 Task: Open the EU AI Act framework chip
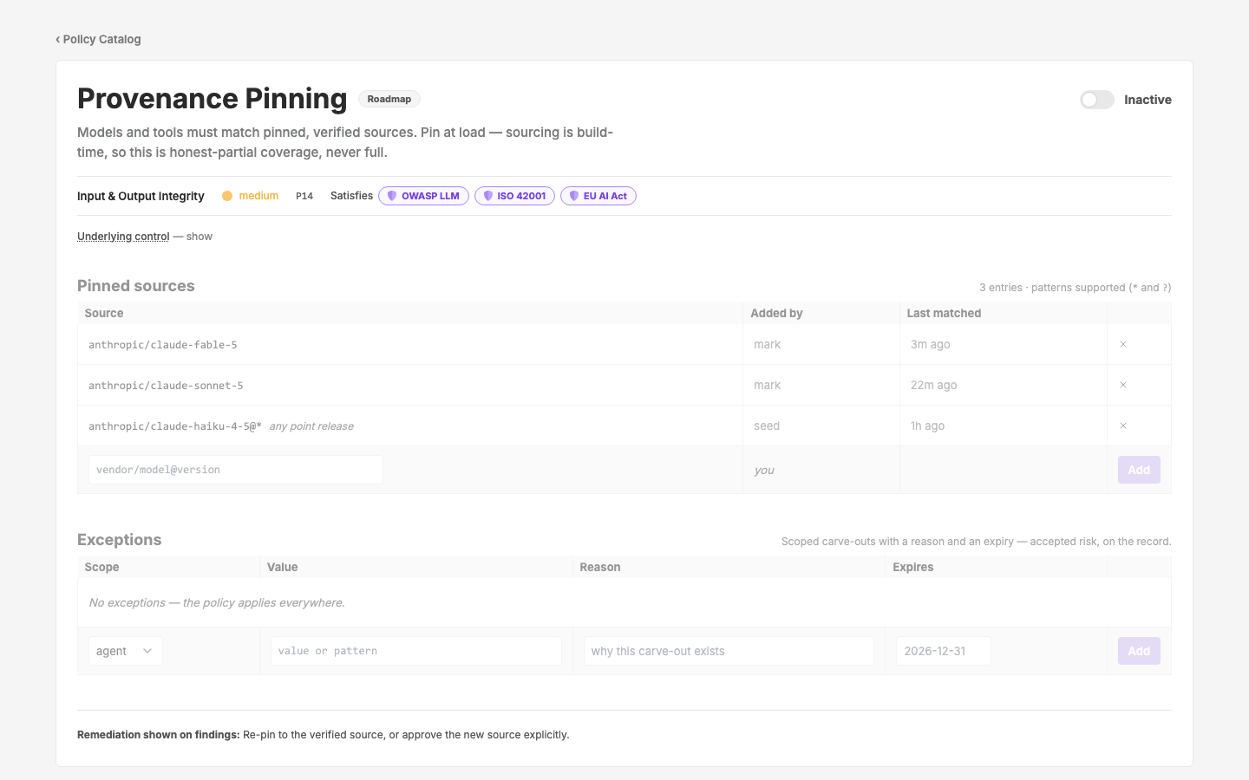(x=598, y=196)
